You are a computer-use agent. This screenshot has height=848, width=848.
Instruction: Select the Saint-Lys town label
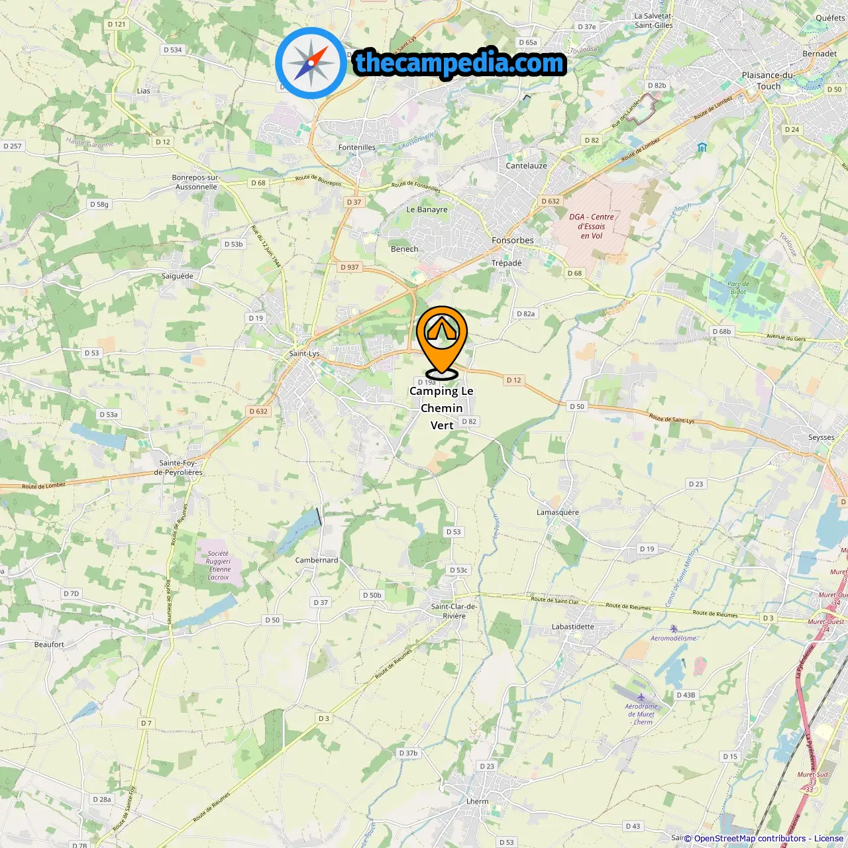point(304,354)
